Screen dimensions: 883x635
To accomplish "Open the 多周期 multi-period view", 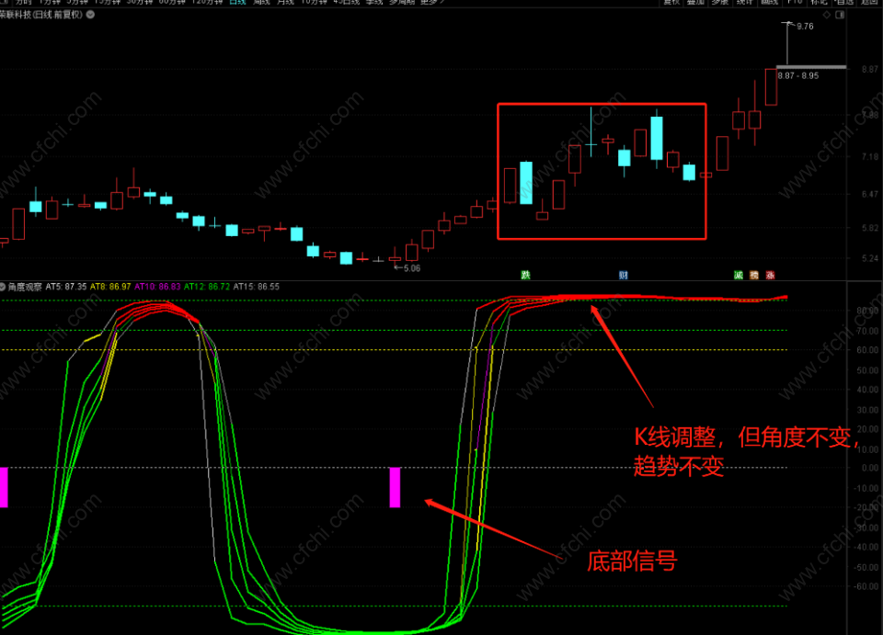I will tap(402, 2).
